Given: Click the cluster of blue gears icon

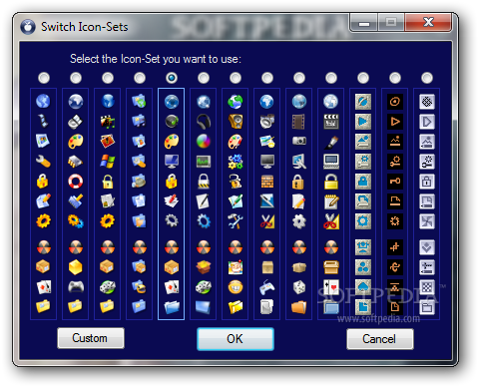Looking at the screenshot, I should tap(236, 162).
